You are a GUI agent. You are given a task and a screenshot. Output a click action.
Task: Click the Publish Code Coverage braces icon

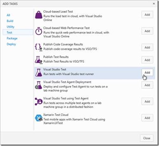tap(39, 47)
